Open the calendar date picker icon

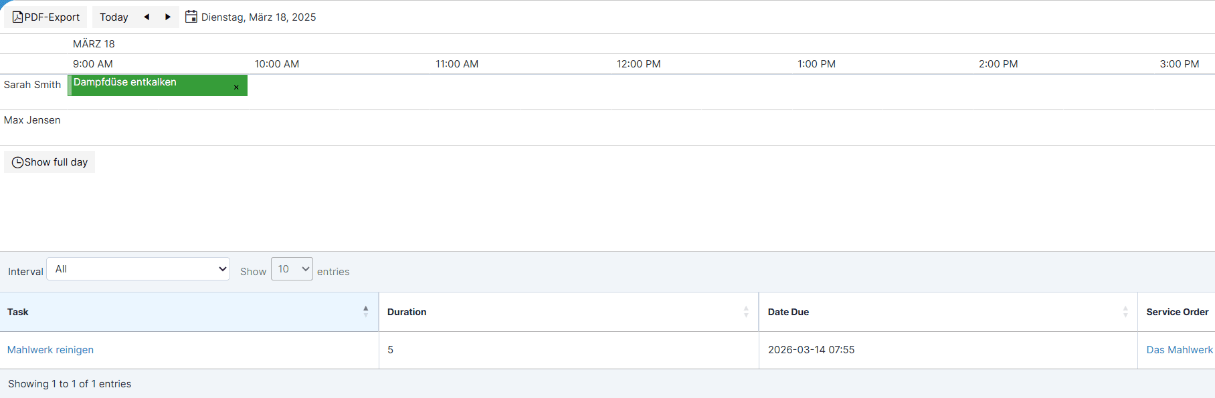click(x=191, y=17)
